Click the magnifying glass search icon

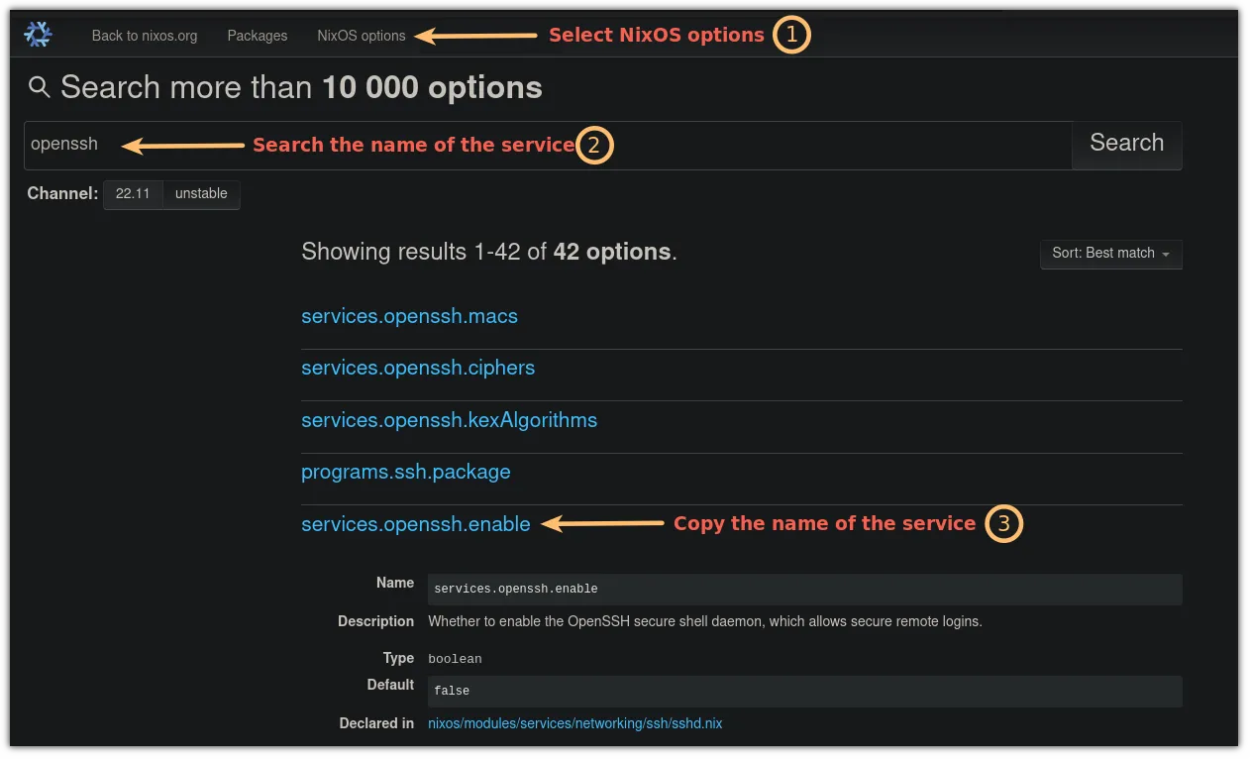pos(40,87)
